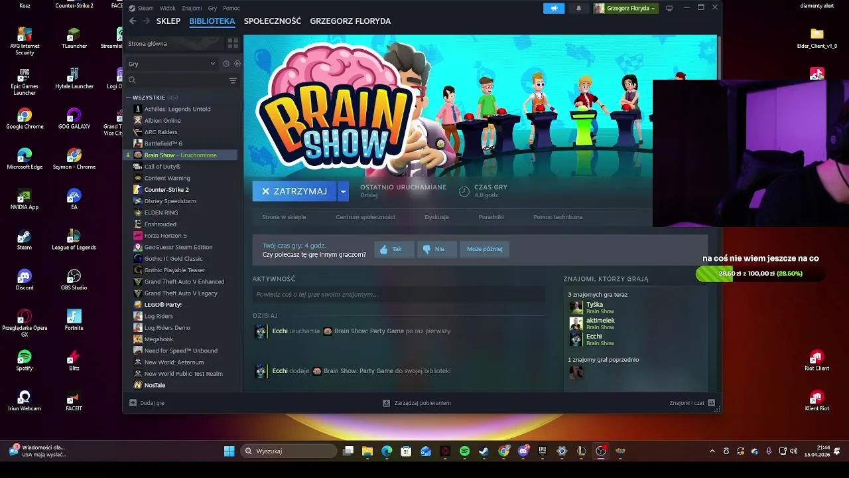Click the Steam announcements megaphone icon
Image resolution: width=849 pixels, height=478 pixels.
tap(554, 8)
